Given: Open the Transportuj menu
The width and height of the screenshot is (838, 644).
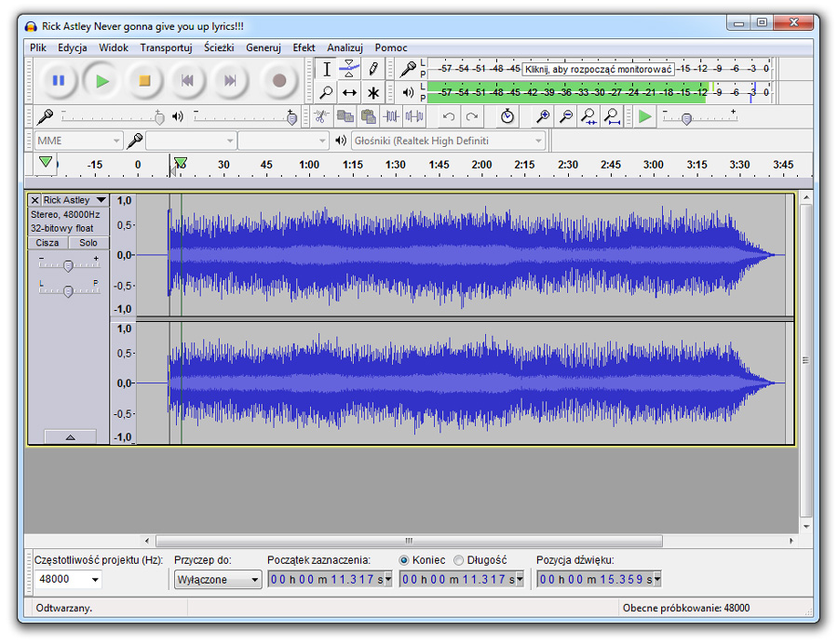Looking at the screenshot, I should coord(166,47).
